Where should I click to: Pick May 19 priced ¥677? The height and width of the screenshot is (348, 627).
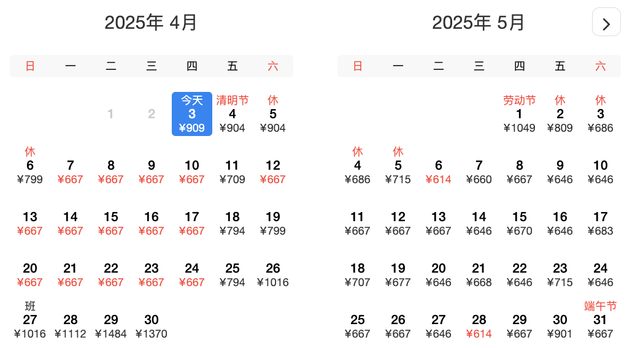[398, 275]
